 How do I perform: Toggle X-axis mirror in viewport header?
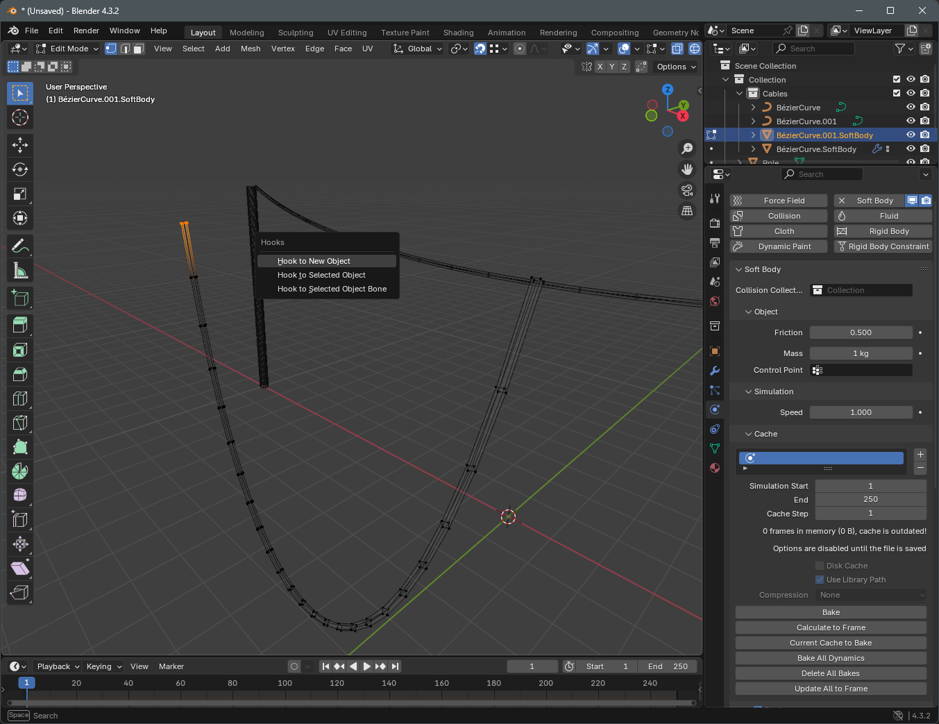[x=600, y=67]
